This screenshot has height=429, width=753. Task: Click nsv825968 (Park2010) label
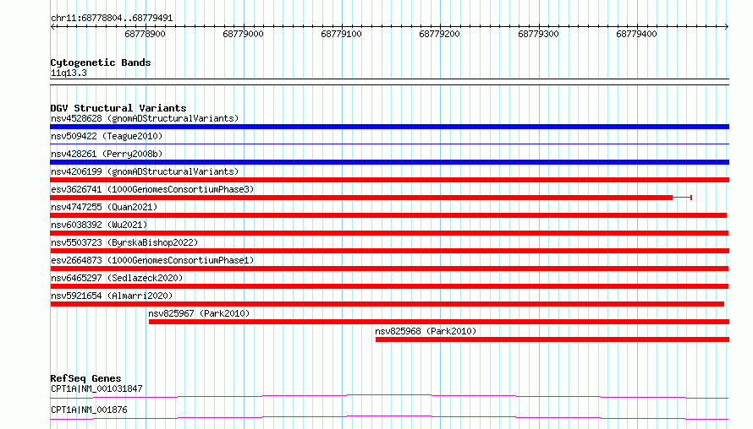click(x=426, y=331)
